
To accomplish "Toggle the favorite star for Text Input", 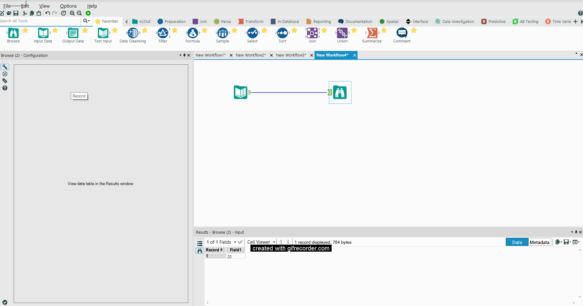I will [x=115, y=30].
